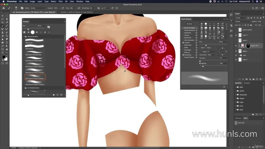265x149 pixels.
Task: Disable Smoothing checkbox in Brush Settings
Action: [183, 55]
